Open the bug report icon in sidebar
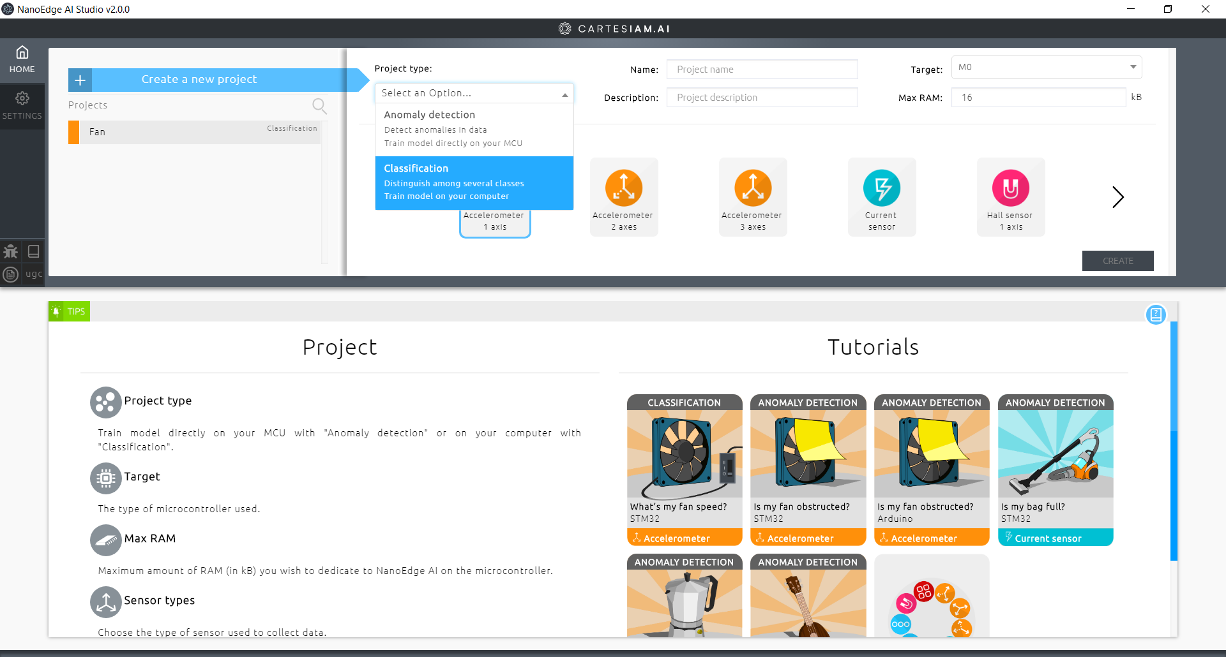The height and width of the screenshot is (657, 1226). tap(10, 252)
